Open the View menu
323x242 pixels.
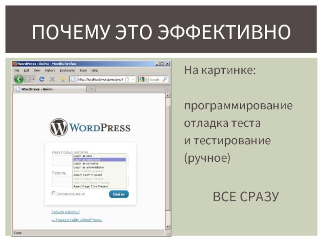(37, 70)
